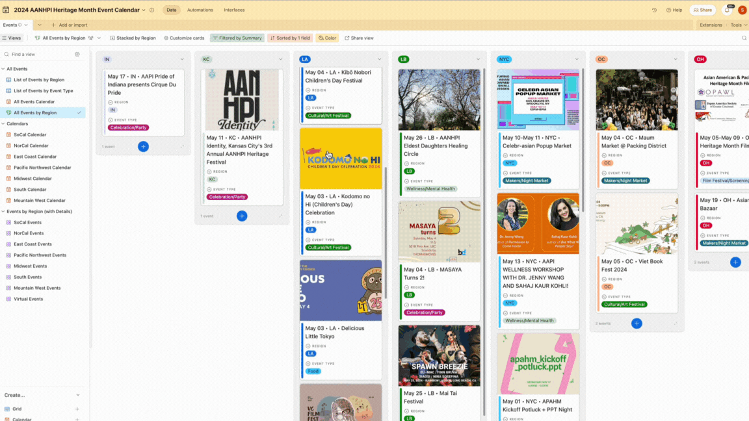The width and height of the screenshot is (749, 421).
Task: Open base history clock icon
Action: tap(655, 10)
